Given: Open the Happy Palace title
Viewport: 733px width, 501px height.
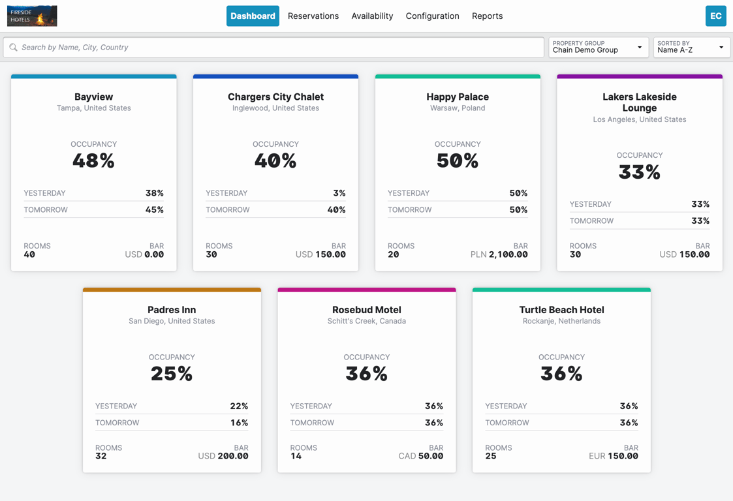Looking at the screenshot, I should coord(458,97).
